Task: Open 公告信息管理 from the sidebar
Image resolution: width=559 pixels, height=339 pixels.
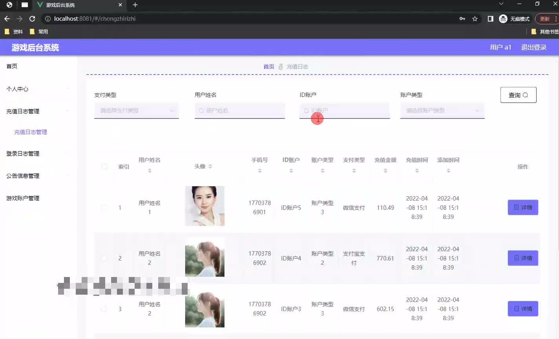Action: (22, 176)
